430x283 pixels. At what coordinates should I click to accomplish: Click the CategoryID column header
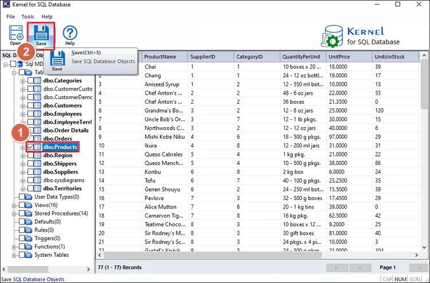(x=257, y=57)
